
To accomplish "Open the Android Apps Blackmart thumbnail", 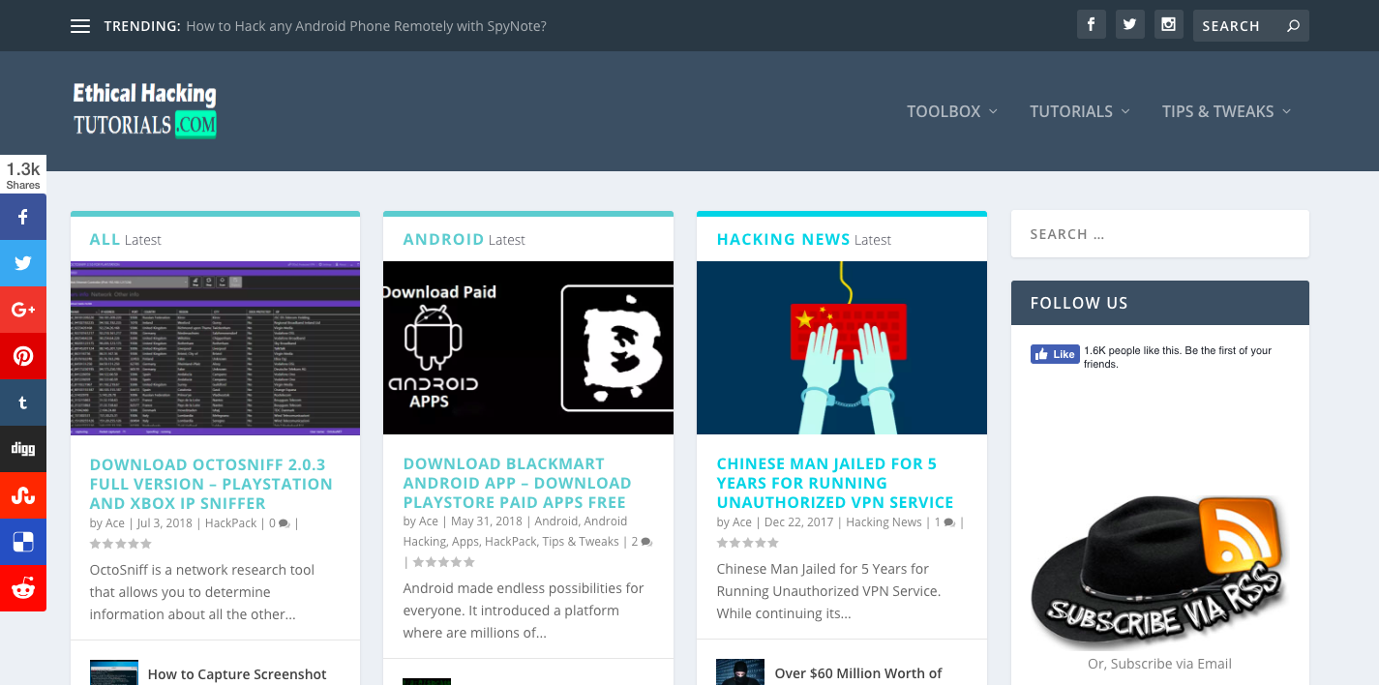I will click(528, 347).
